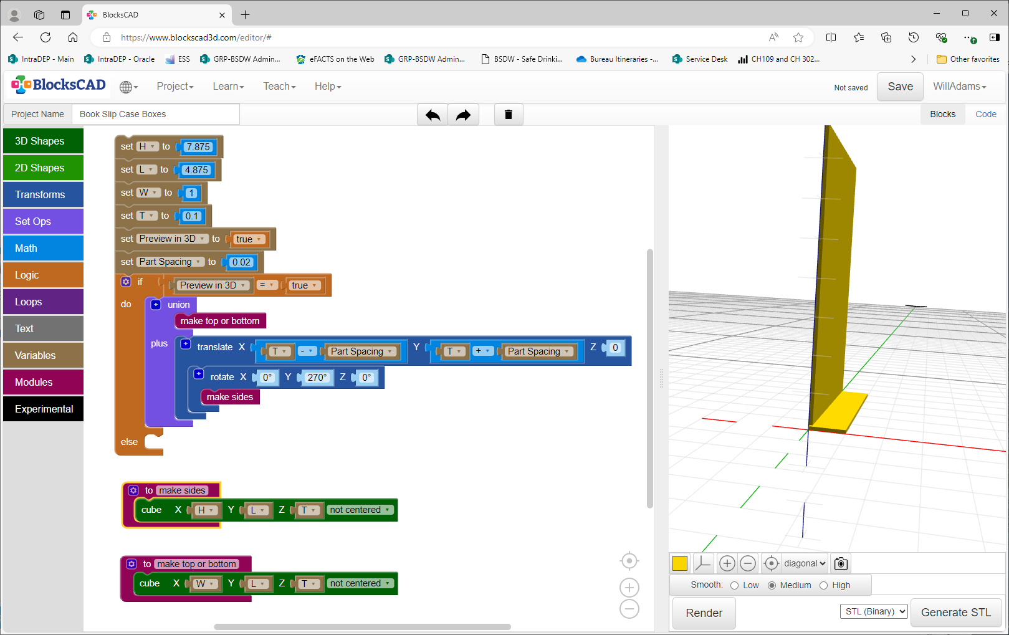Take a picture with camera icon
Viewport: 1009px width, 635px height.
click(841, 563)
